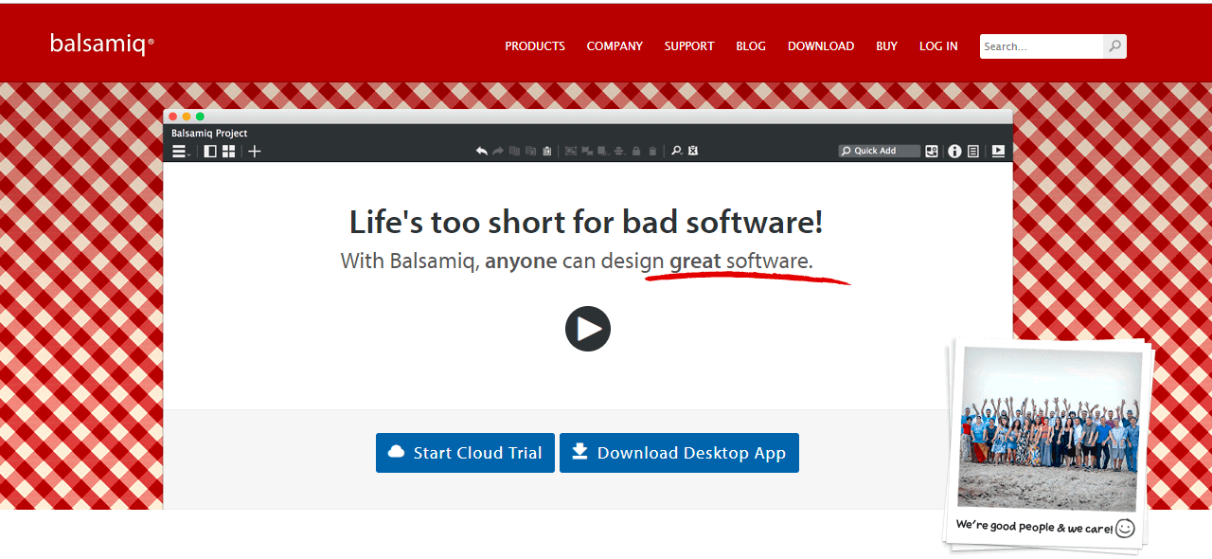This screenshot has width=1212, height=559.
Task: Click the Undo arrow icon
Action: click(482, 151)
